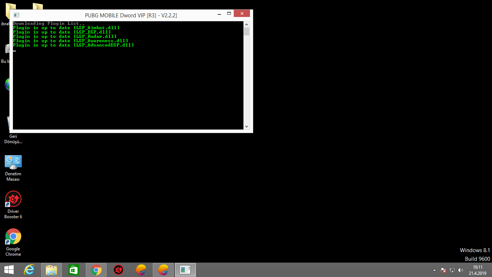Select the Driver Booster 6 desktop shortcut

(13, 205)
